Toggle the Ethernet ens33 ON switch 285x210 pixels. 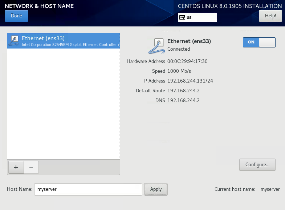pyautogui.click(x=259, y=42)
